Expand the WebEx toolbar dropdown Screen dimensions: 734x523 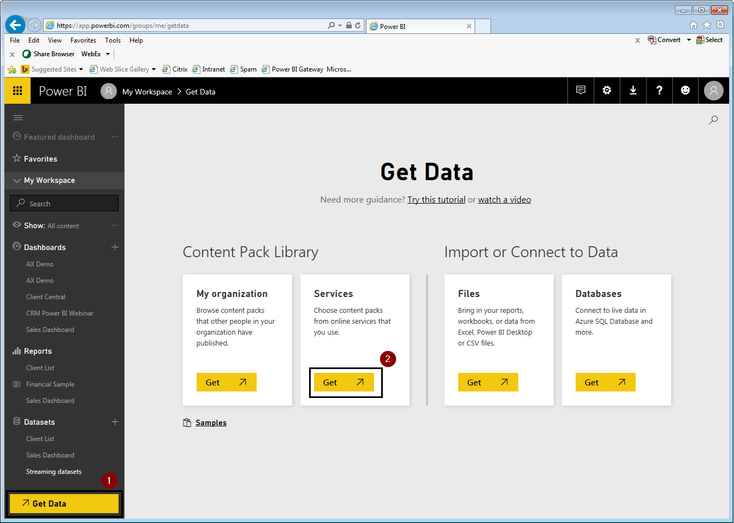pyautogui.click(x=108, y=54)
